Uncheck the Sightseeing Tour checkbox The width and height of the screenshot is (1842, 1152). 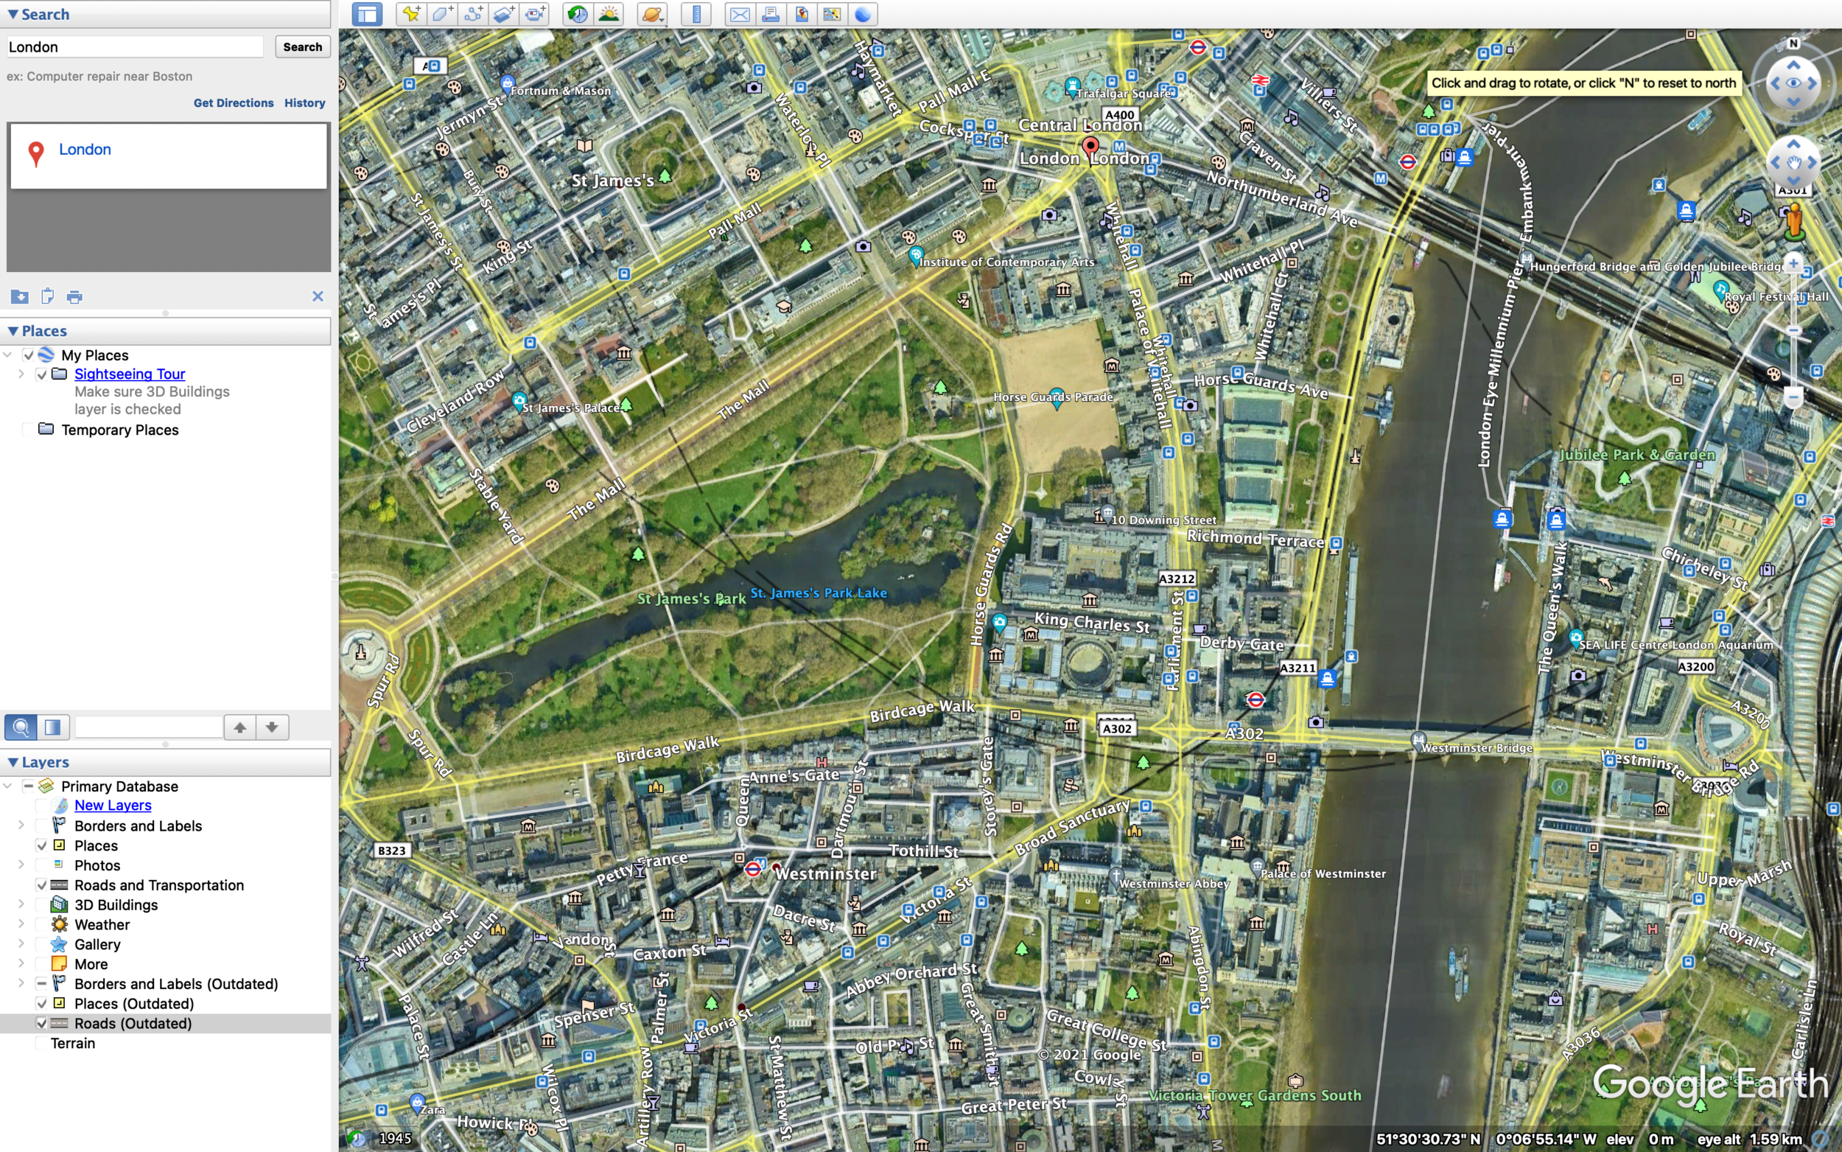click(42, 374)
